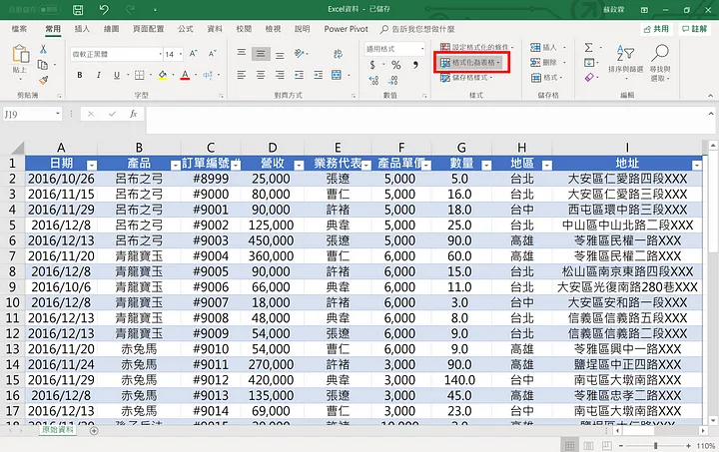Click the 共用 share button
This screenshot has height=452, width=719.
click(656, 29)
